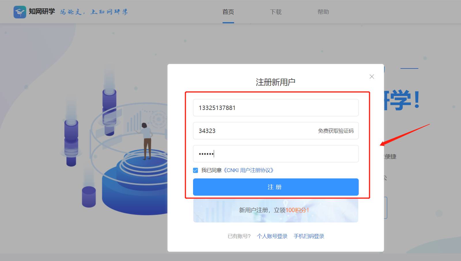Image resolution: width=461 pixels, height=261 pixels.
Task: Open the 《CNKI 用户注册协议》 link
Action: (x=248, y=170)
